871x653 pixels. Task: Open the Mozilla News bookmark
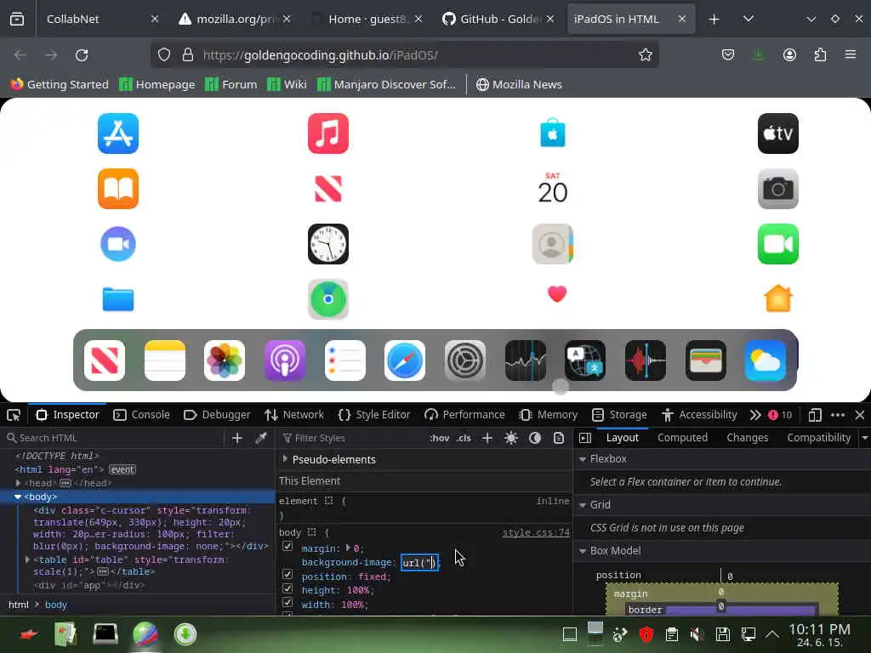[519, 84]
